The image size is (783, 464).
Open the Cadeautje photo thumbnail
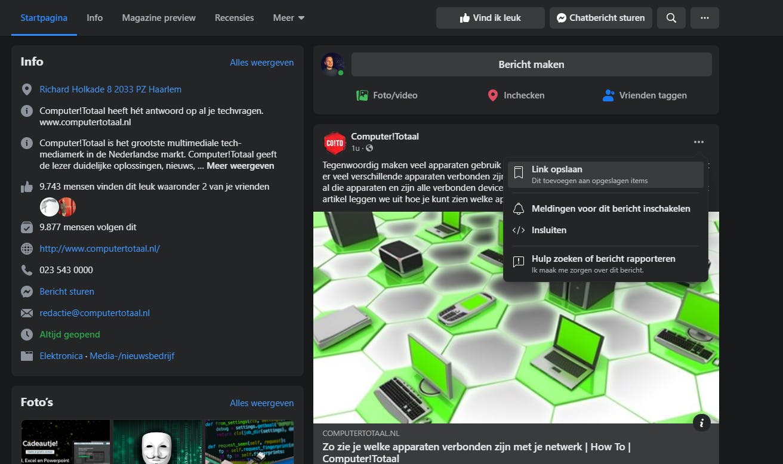pyautogui.click(x=66, y=442)
